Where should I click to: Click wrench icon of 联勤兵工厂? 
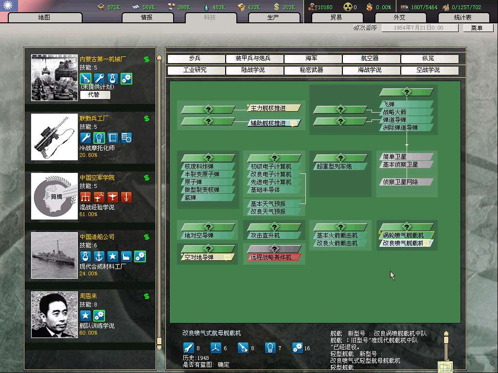click(x=86, y=137)
